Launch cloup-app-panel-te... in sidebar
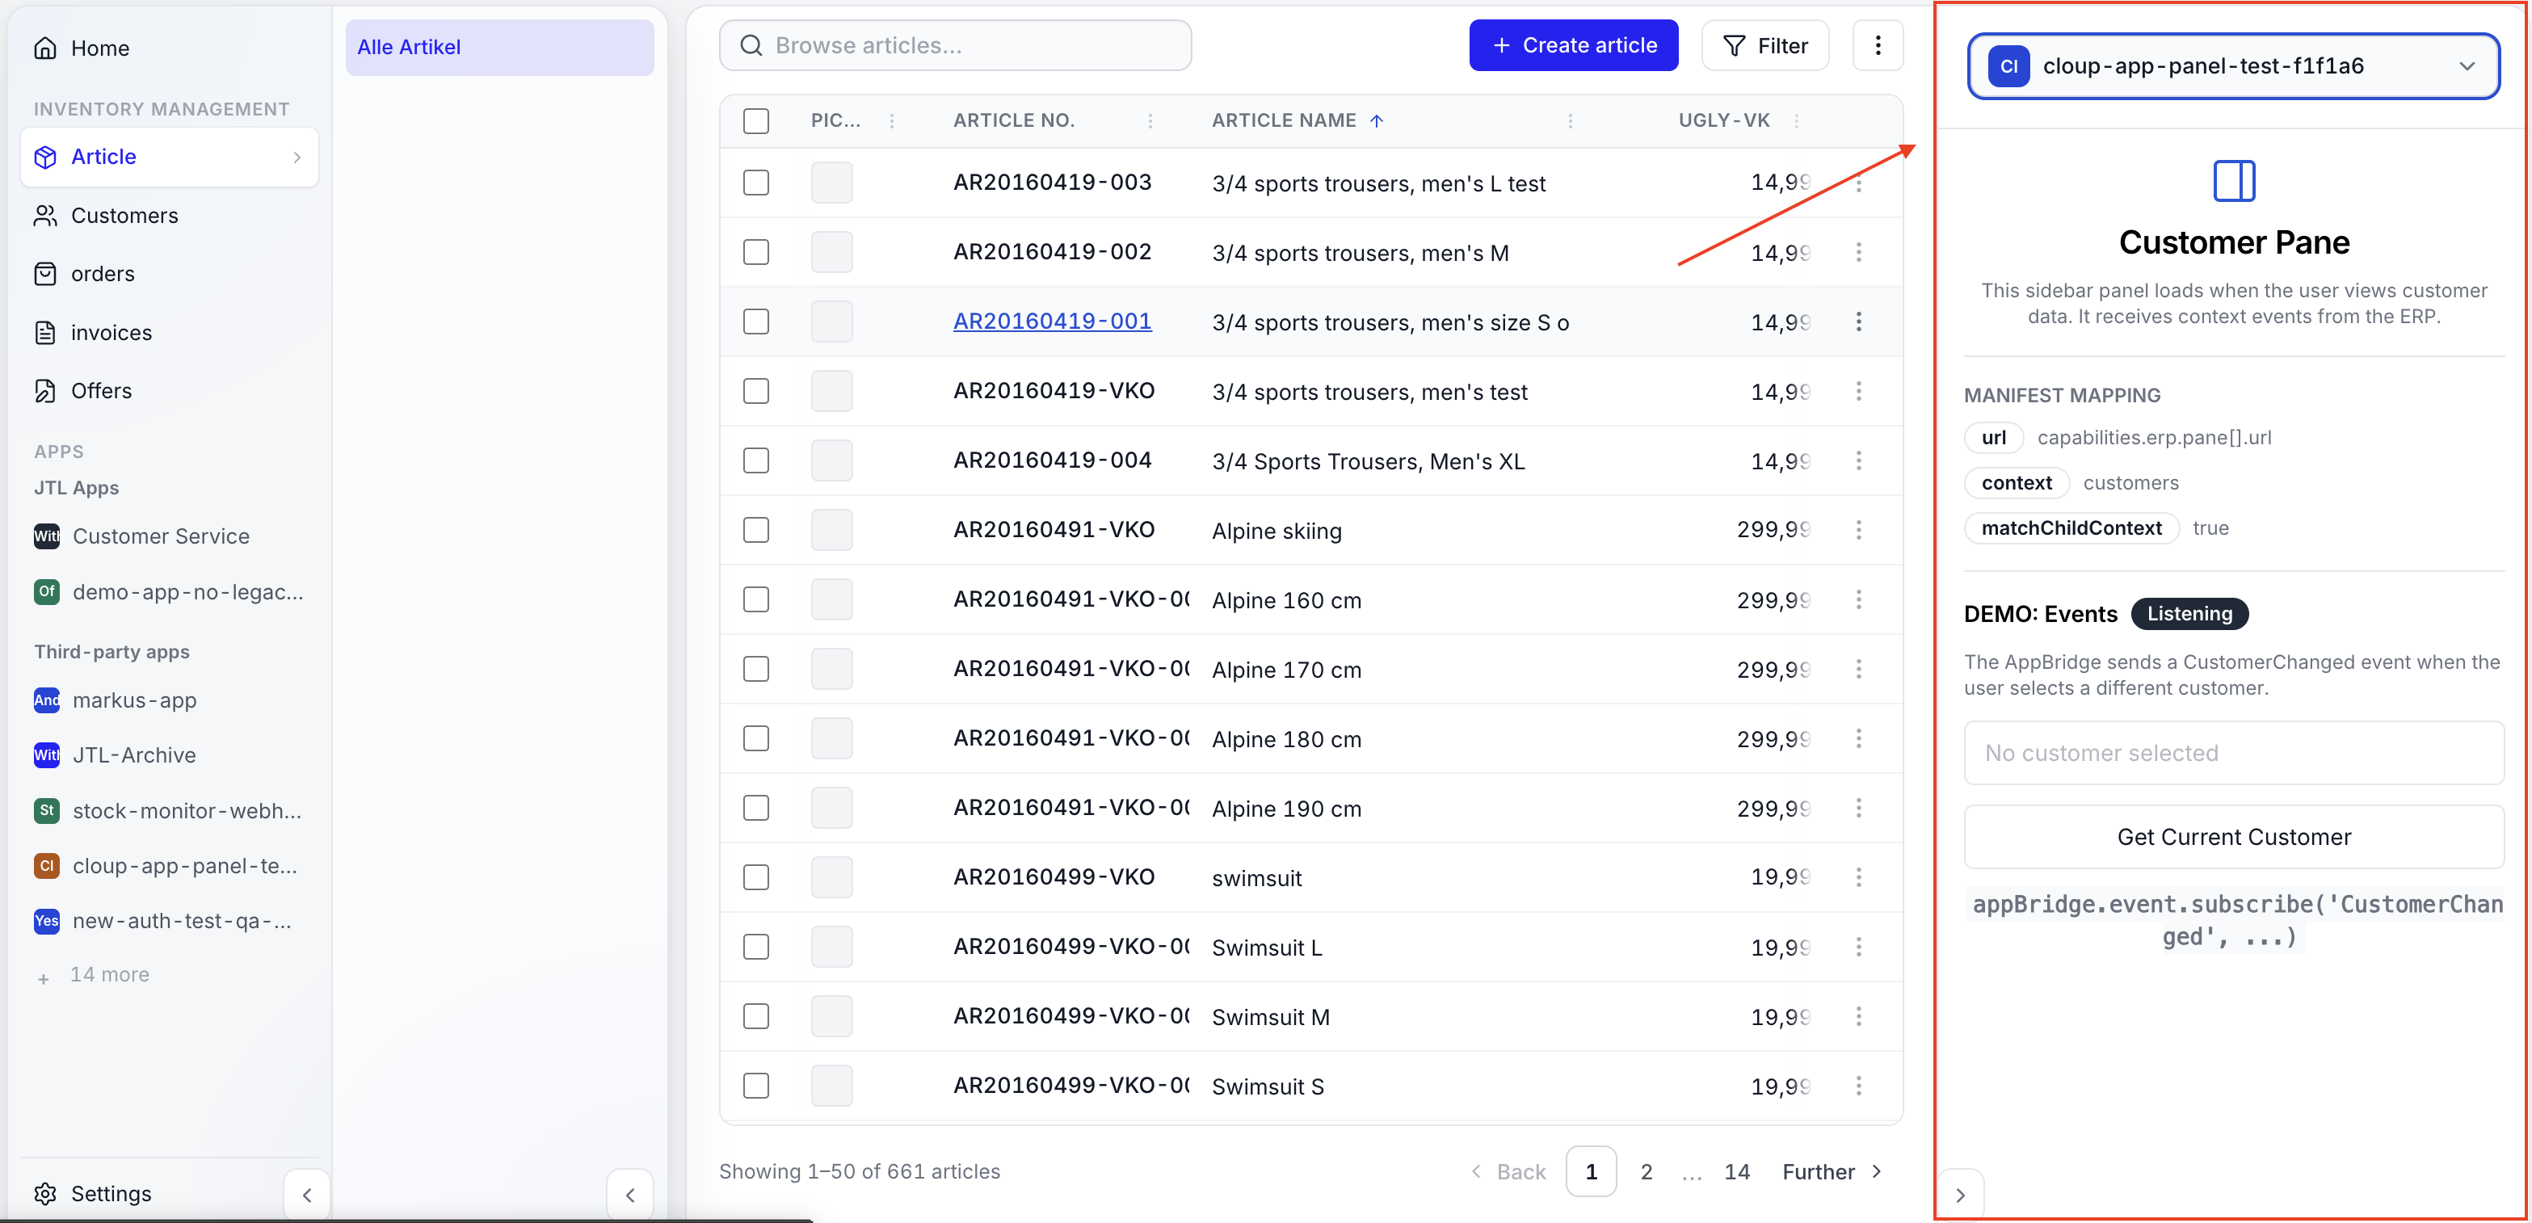The image size is (2532, 1223). [x=166, y=866]
